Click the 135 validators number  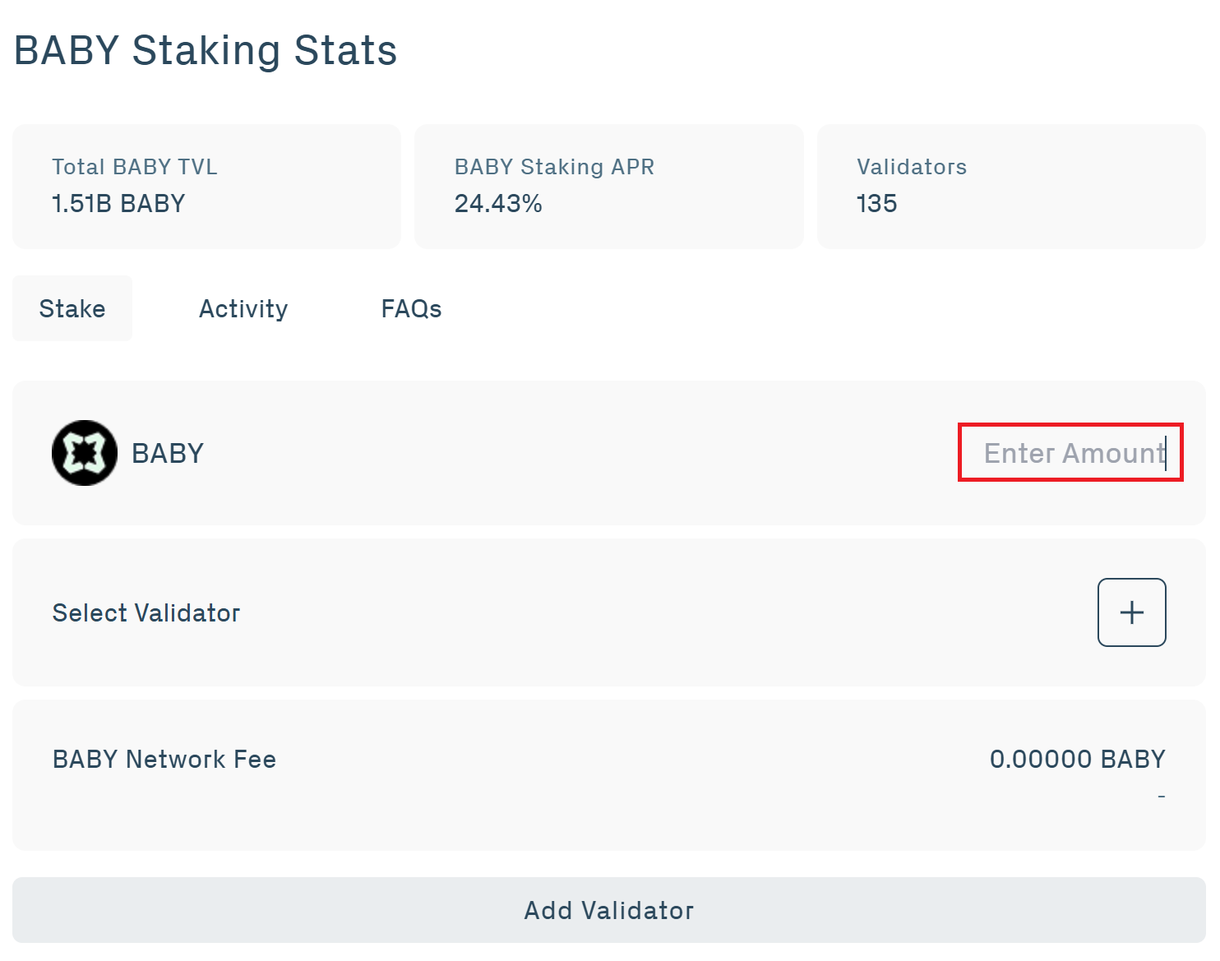(x=875, y=203)
